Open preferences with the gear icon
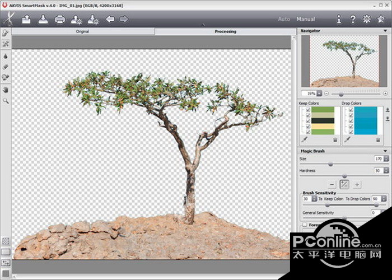Viewport: 392px width, 280px height. [x=366, y=20]
